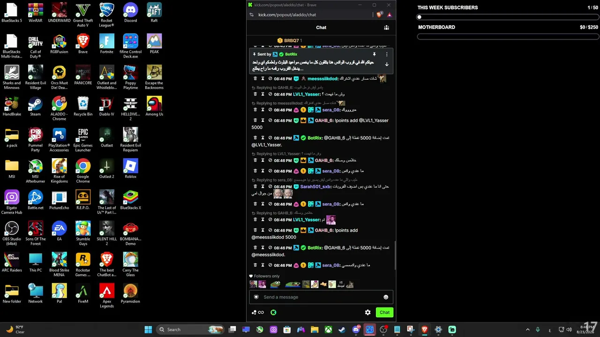Open Windows Start menu
Screen dimensions: 600x337
tap(148, 330)
